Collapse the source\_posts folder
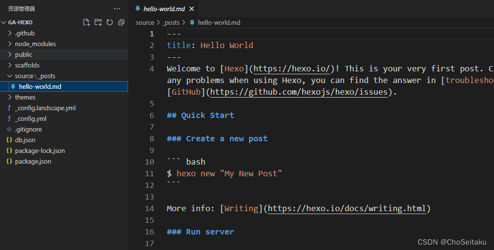The height and width of the screenshot is (250, 494). point(10,76)
